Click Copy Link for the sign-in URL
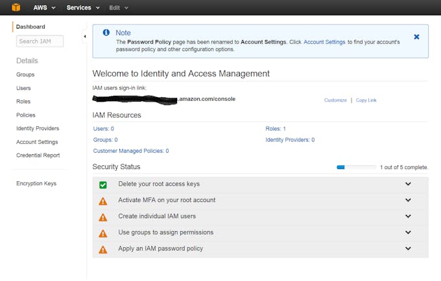 tap(366, 100)
